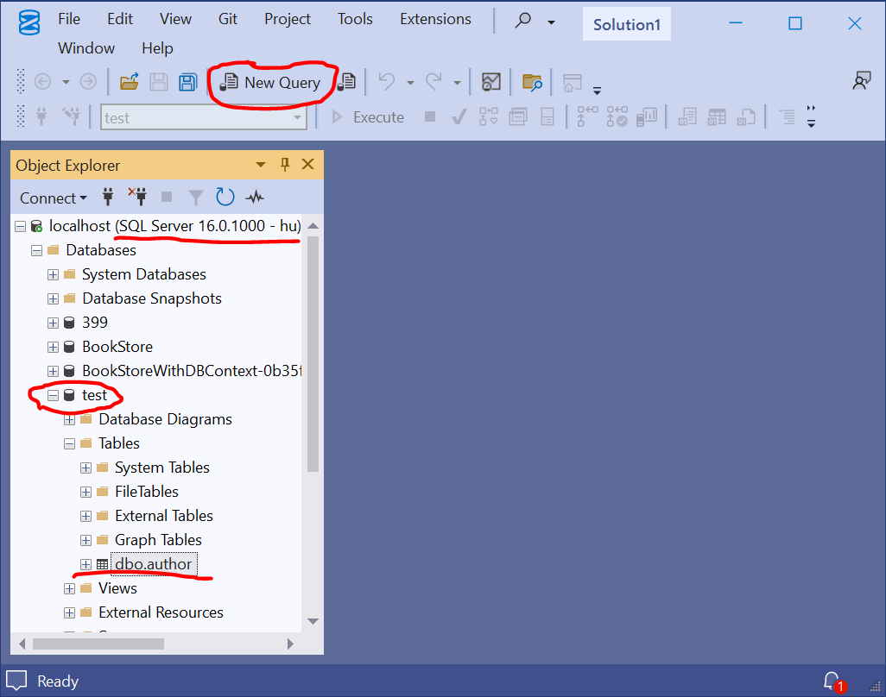Click the Activity Monitor icon in Object Explorer

[x=255, y=197]
